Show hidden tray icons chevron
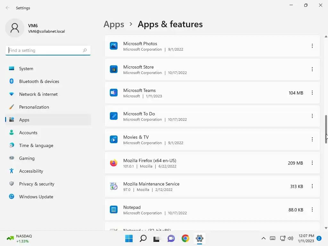 pyautogui.click(x=264, y=238)
